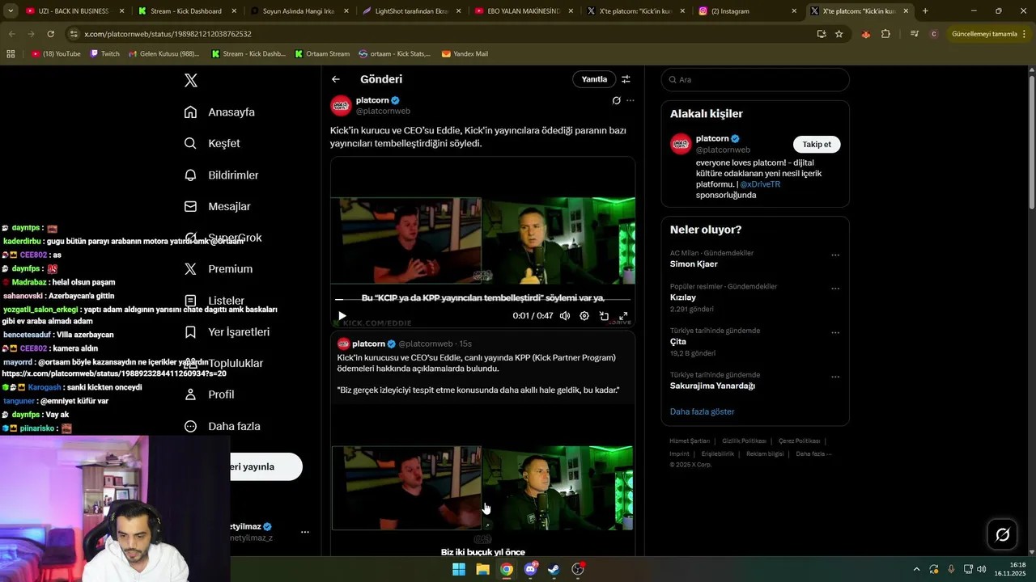Screen dimensions: 1036x582
Task: Play the tweet video
Action: pos(342,316)
